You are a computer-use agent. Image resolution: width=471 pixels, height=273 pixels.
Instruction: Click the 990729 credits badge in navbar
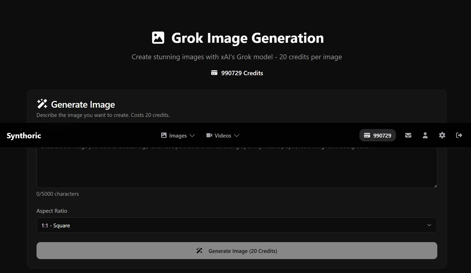tap(377, 135)
